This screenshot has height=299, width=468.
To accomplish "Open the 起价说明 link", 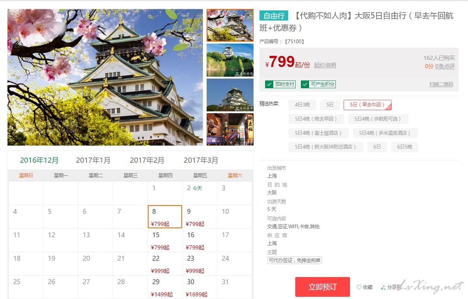I will pos(325,65).
